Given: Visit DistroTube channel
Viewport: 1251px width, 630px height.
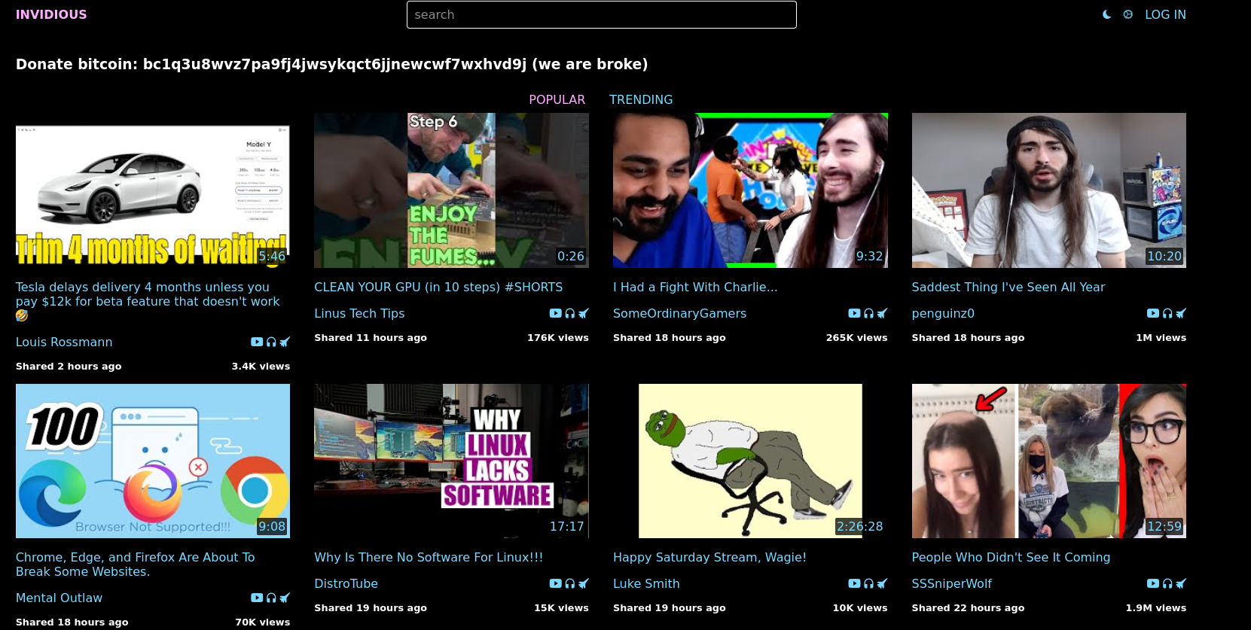Looking at the screenshot, I should pyautogui.click(x=346, y=583).
